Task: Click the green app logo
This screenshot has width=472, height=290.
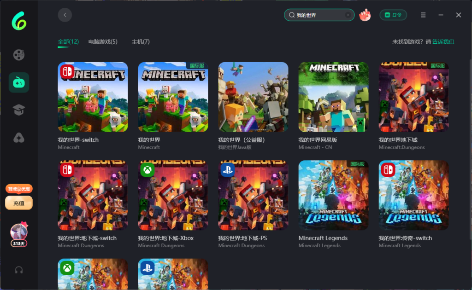Action: pyautogui.click(x=19, y=21)
